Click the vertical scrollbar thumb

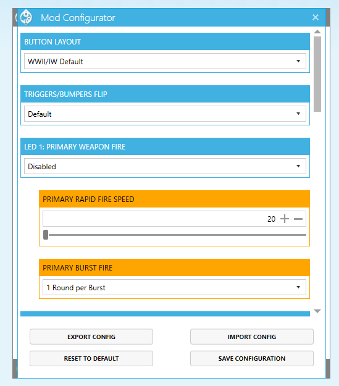click(317, 74)
